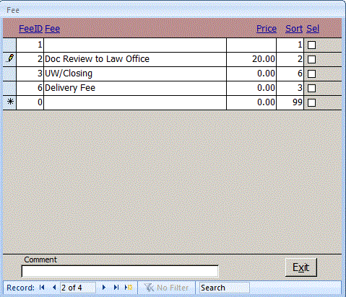Create new blank record icon
The height and width of the screenshot is (297, 346).
click(x=129, y=288)
